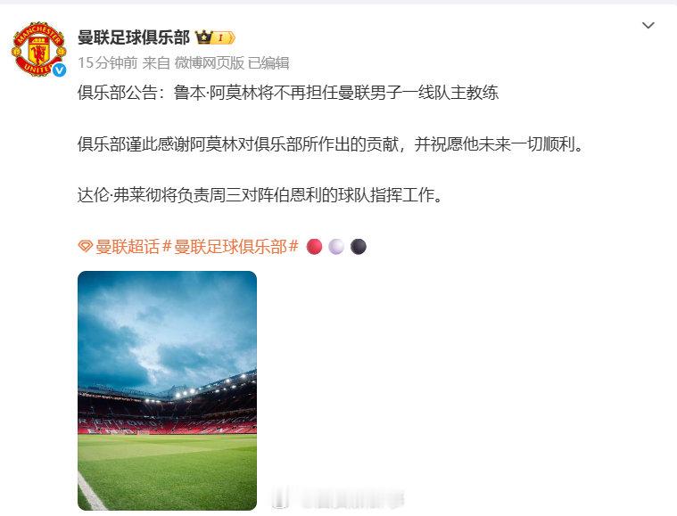Click the 达伦·弗莱彻 interim coach sentence
The height and width of the screenshot is (516, 677).
point(260,195)
